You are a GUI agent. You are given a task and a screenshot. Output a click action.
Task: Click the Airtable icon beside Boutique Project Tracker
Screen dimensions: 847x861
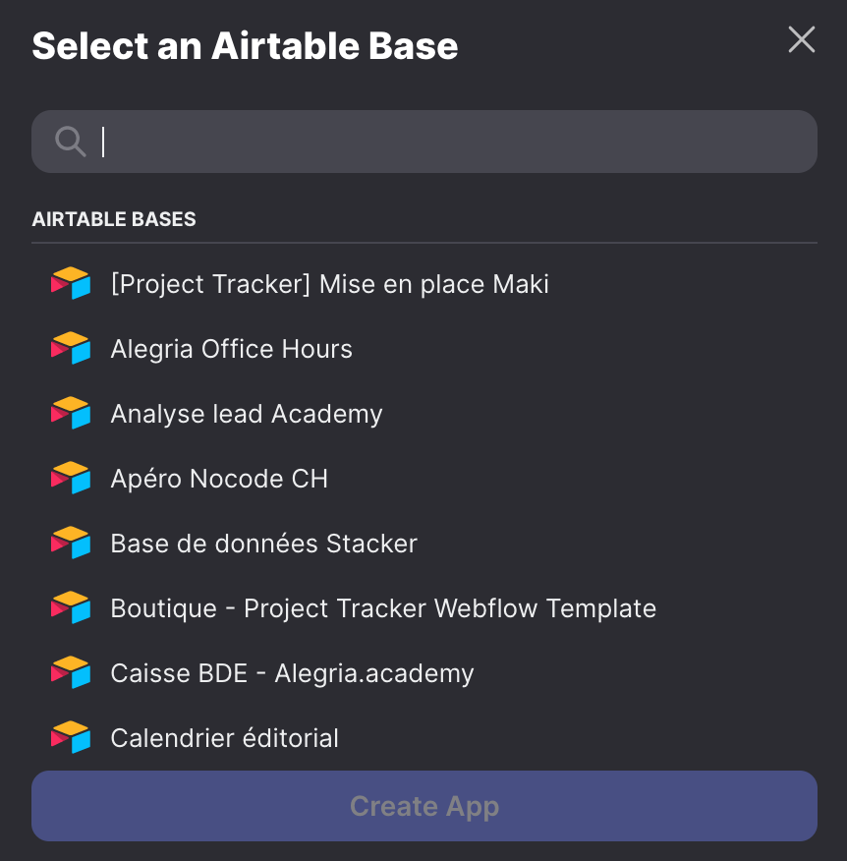click(71, 606)
